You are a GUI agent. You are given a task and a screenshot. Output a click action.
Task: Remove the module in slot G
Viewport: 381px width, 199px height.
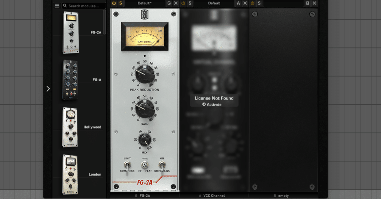pyautogui.click(x=176, y=3)
